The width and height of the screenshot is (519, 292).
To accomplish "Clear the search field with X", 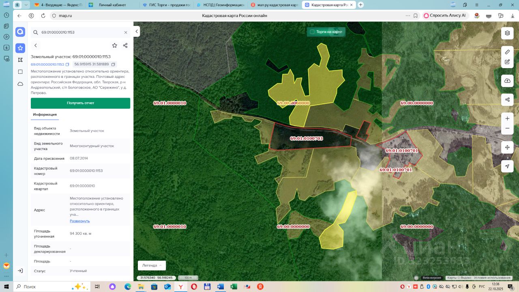I will (126, 32).
